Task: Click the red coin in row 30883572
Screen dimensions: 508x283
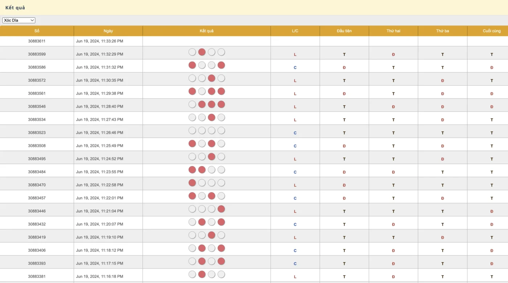Action: pos(212,78)
